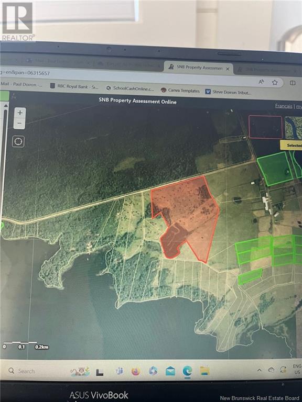This screenshot has width=302, height=402.
Task: Expand the hidden system tray icons chevron
Action: tap(260, 370)
